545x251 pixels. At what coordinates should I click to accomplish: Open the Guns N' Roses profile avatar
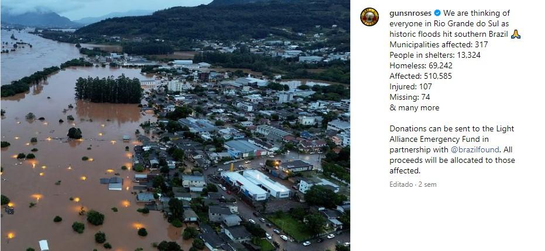(370, 17)
